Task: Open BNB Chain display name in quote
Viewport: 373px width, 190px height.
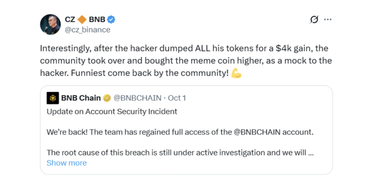Action: point(81,98)
